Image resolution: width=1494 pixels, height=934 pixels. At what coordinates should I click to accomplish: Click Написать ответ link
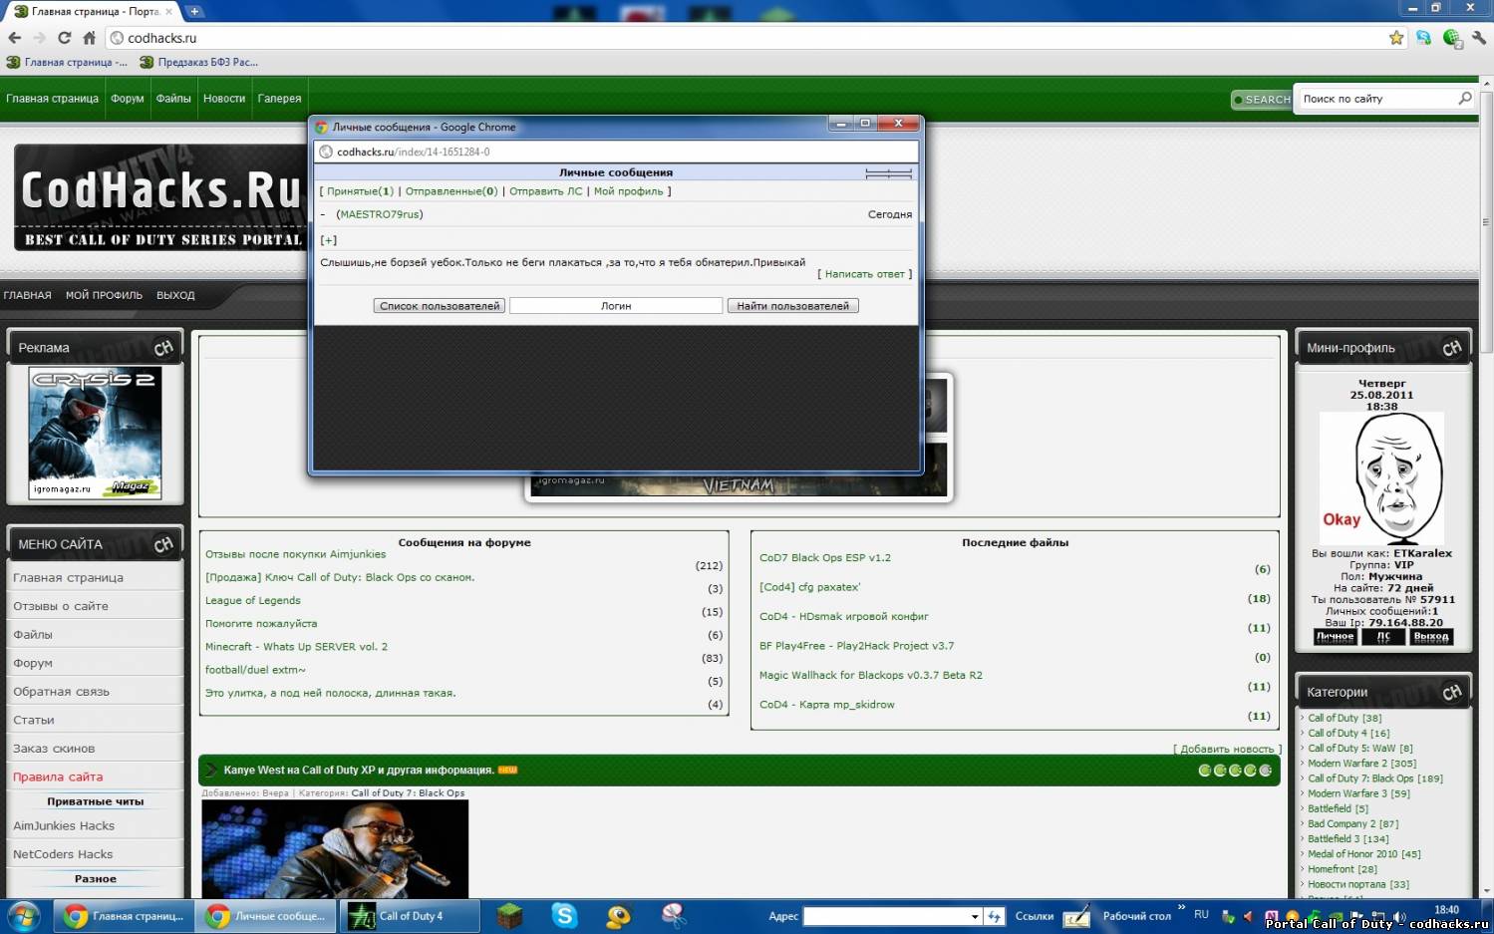point(865,274)
